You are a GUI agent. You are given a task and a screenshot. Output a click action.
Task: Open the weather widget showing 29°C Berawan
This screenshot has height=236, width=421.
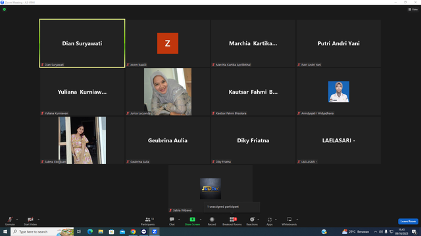(x=355, y=231)
